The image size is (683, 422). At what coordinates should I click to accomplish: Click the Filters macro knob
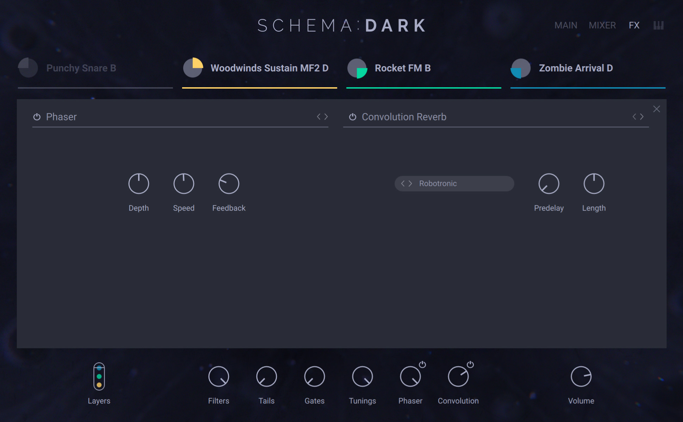218,376
